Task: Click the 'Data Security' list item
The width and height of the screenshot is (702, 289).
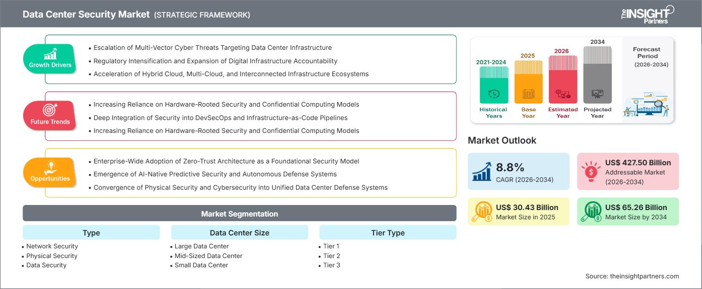Action: (46, 265)
